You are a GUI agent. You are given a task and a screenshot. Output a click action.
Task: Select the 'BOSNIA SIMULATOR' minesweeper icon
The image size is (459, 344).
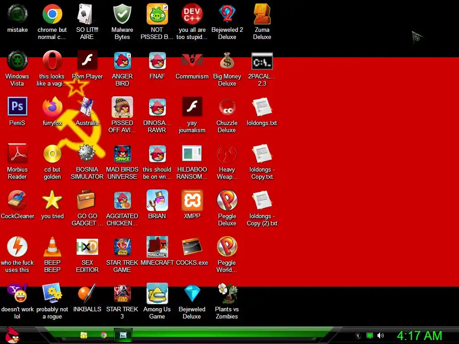(87, 153)
